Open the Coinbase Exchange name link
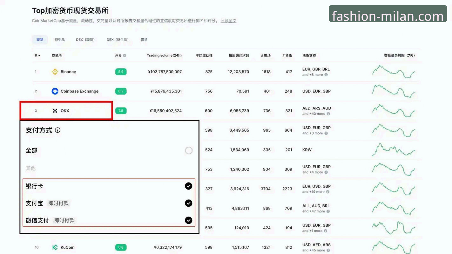The width and height of the screenshot is (452, 254). (79, 91)
